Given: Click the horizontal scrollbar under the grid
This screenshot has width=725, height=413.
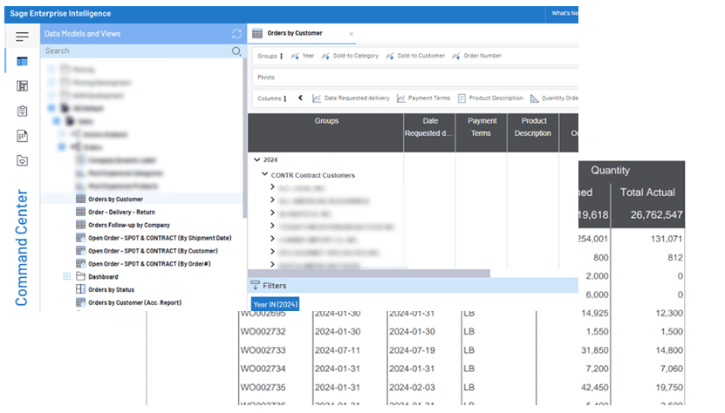Looking at the screenshot, I should pyautogui.click(x=369, y=274).
